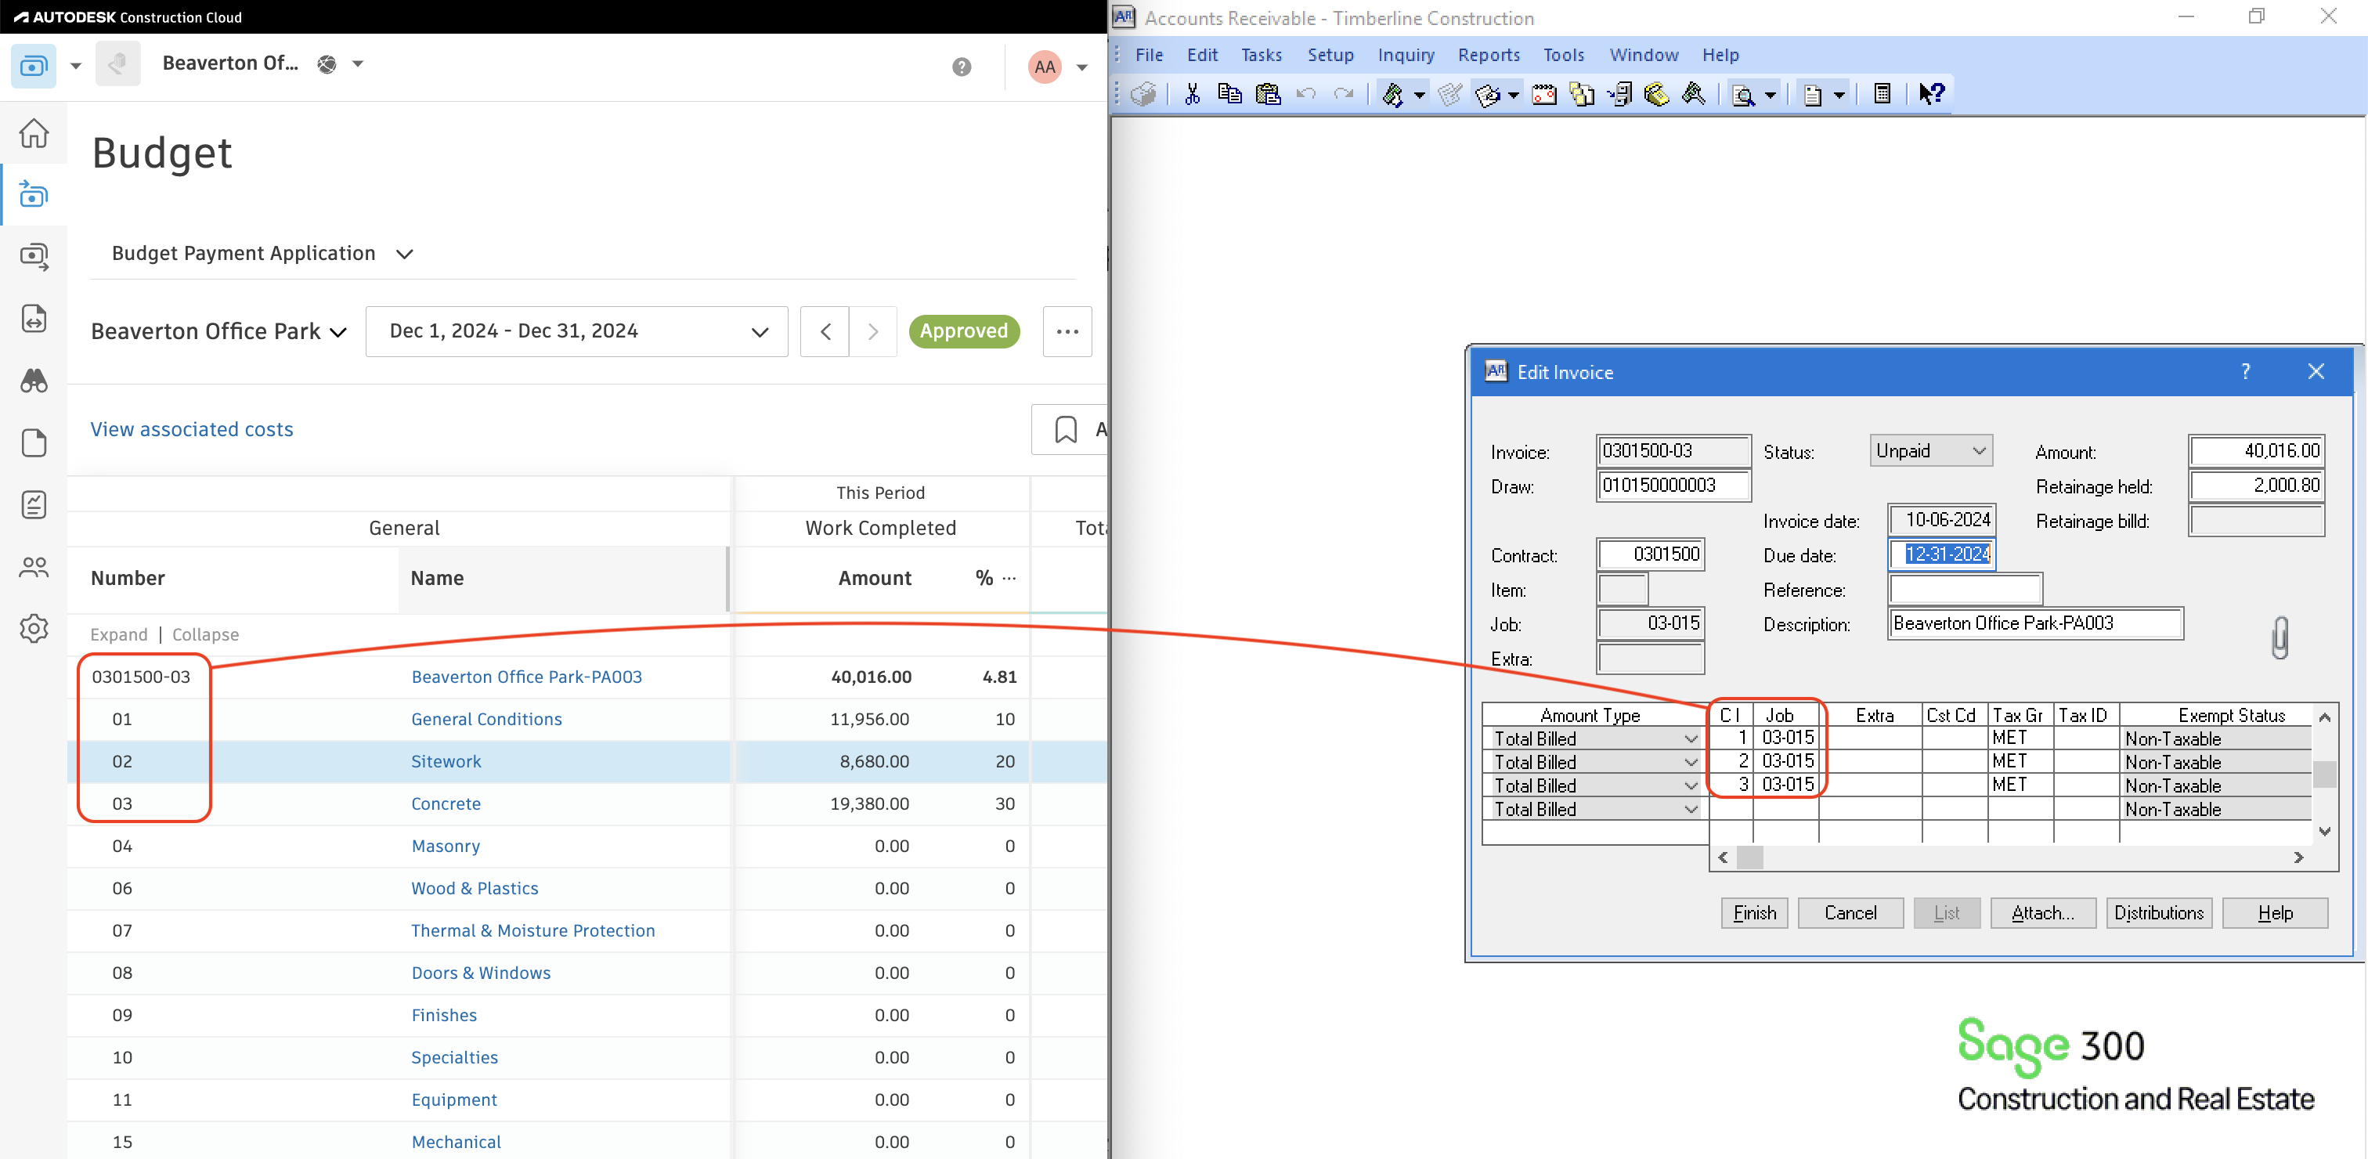Open the Concrete budget row link
This screenshot has height=1159, width=2368.
pyautogui.click(x=446, y=803)
